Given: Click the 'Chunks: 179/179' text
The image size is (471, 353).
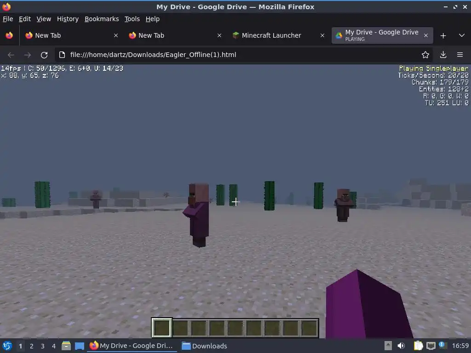Looking at the screenshot, I should [440, 82].
